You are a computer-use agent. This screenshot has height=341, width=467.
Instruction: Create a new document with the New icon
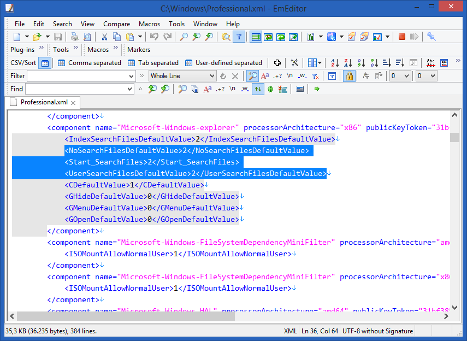point(16,36)
